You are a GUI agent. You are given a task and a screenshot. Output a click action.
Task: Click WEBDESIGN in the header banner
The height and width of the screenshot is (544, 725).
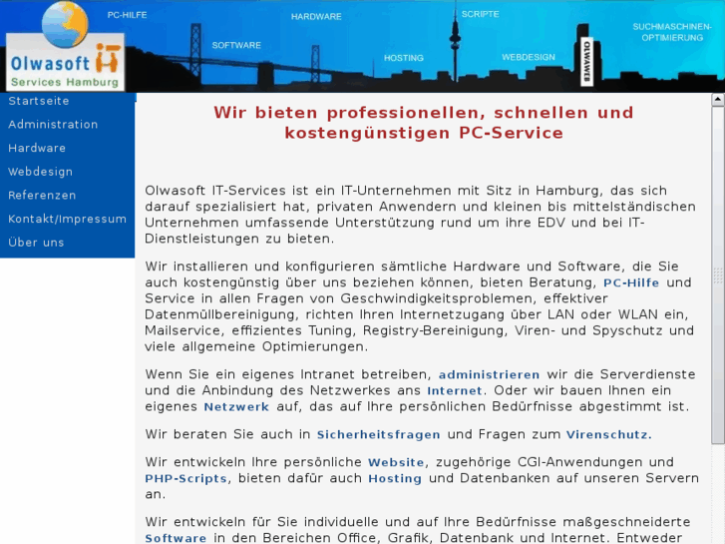pos(529,58)
